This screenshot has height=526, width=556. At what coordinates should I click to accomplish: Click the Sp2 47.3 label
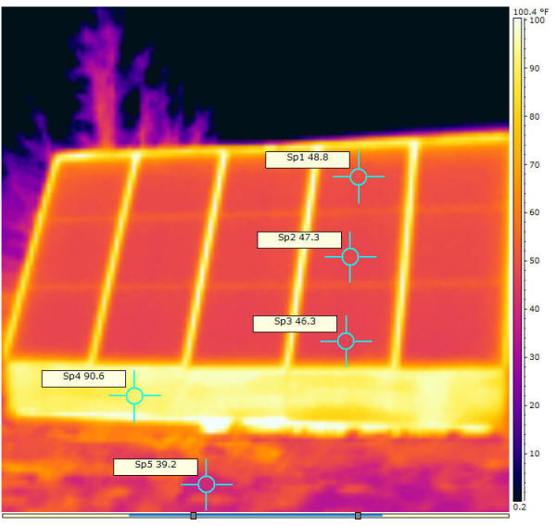click(x=299, y=240)
